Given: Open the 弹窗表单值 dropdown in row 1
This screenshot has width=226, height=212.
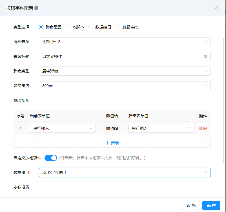Looking at the screenshot, I should [161, 128].
